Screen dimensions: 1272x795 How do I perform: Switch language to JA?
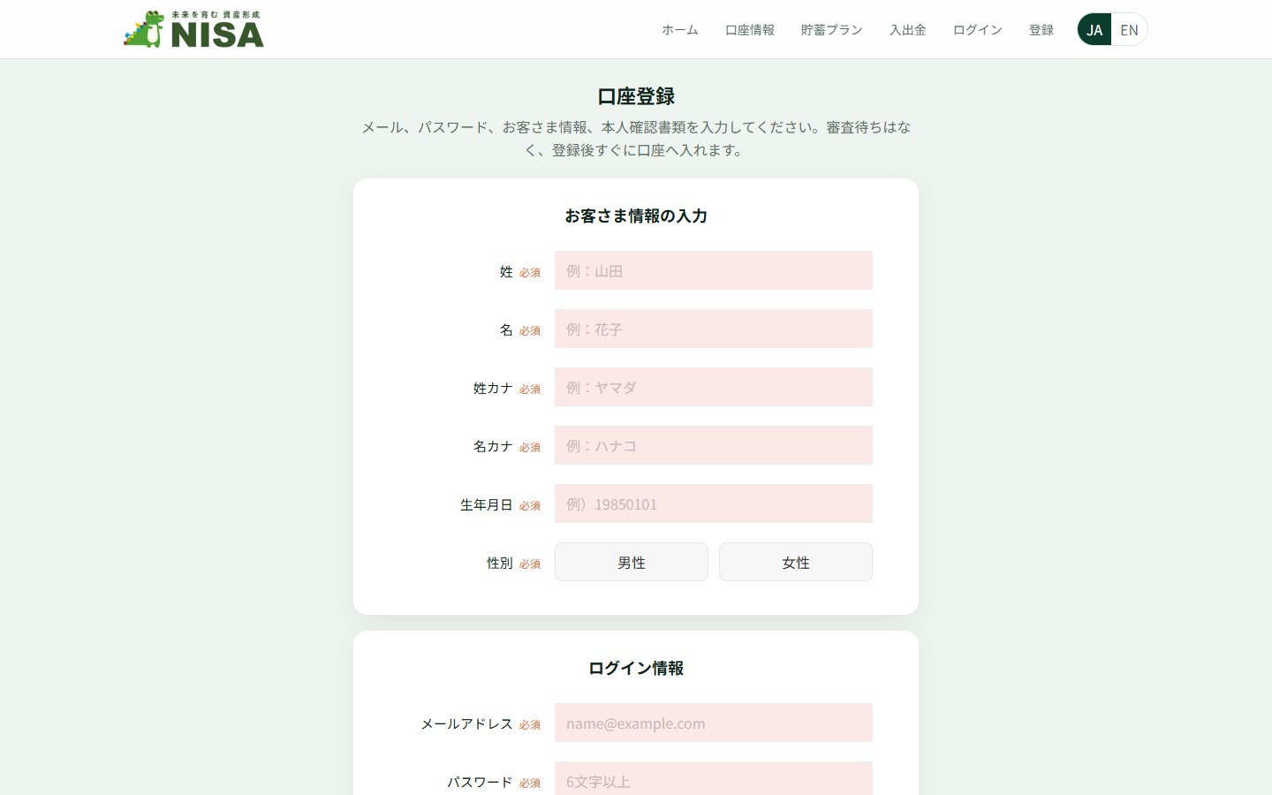click(x=1094, y=29)
